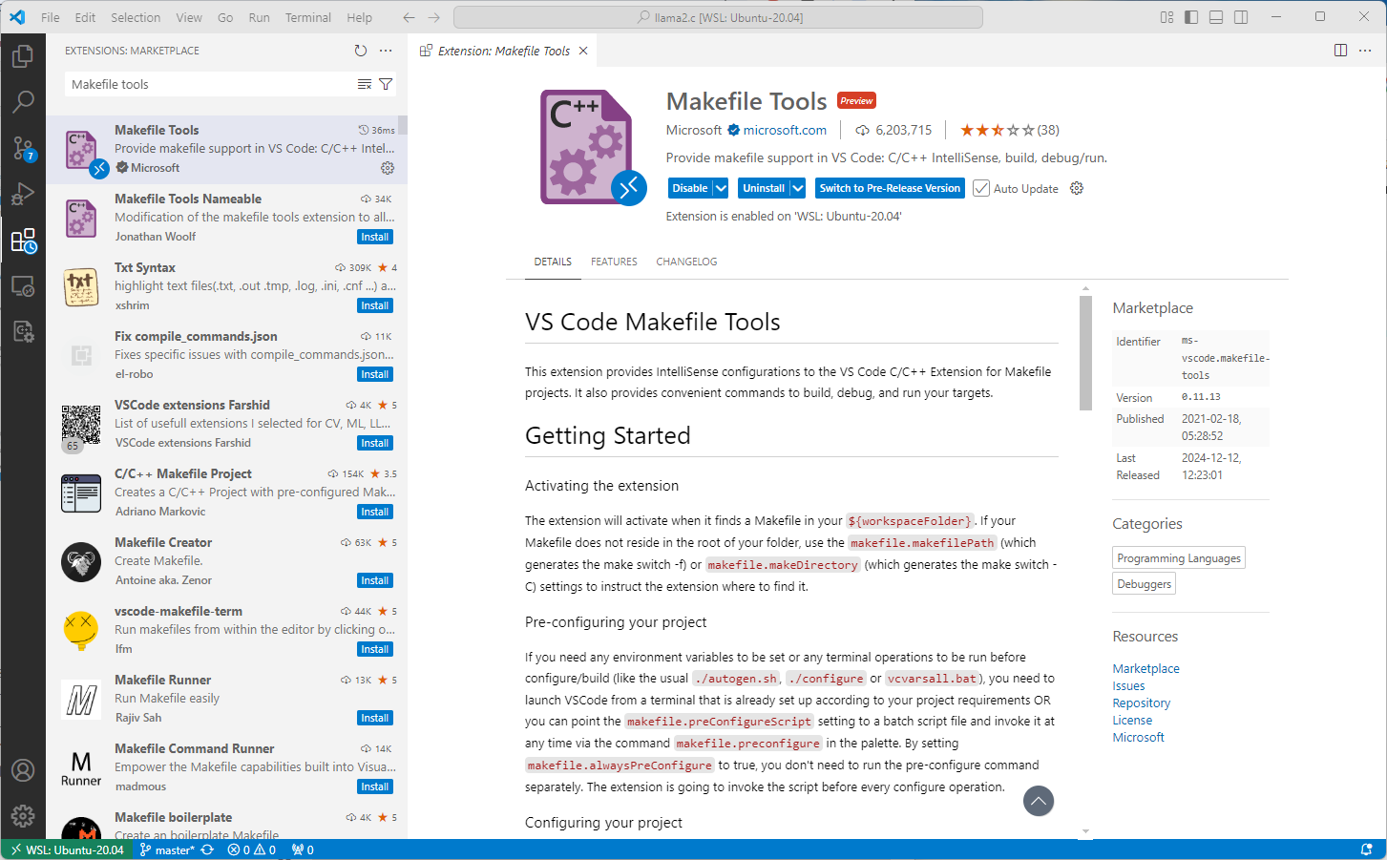Click the command center search box
This screenshot has height=860, width=1387.
click(718, 17)
